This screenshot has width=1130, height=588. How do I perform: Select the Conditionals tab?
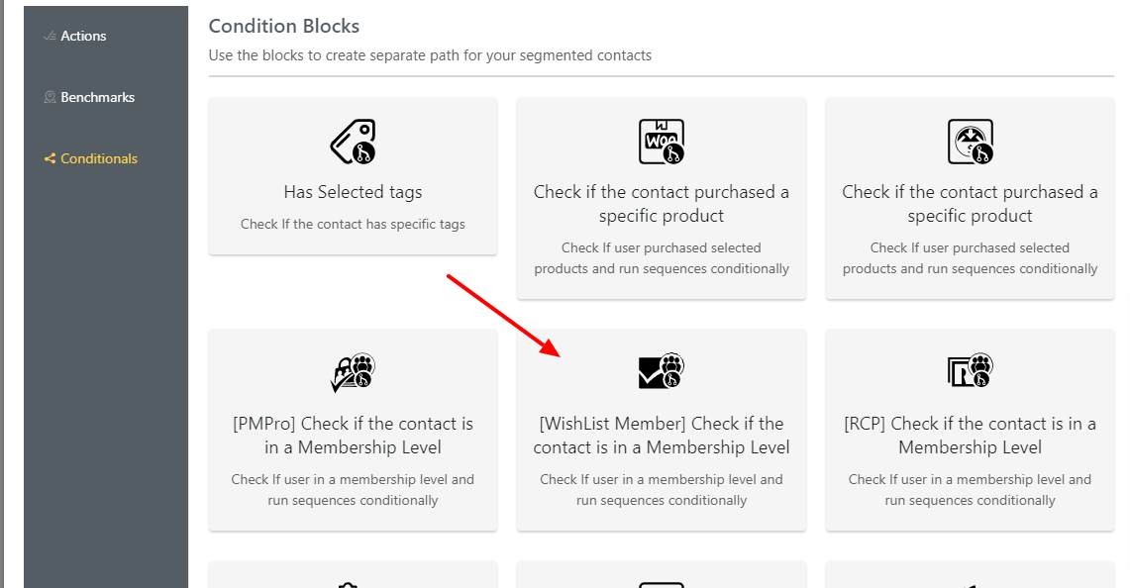[99, 158]
